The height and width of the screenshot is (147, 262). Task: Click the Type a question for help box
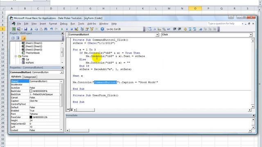pyautogui.click(x=224, y=24)
